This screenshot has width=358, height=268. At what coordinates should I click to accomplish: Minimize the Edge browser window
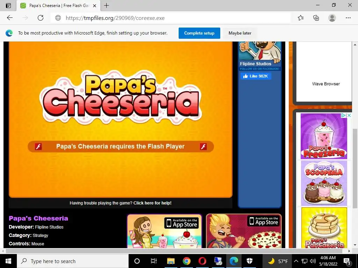point(318,5)
